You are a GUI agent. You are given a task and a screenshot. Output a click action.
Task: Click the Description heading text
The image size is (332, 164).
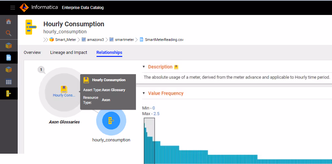pyautogui.click(x=160, y=67)
